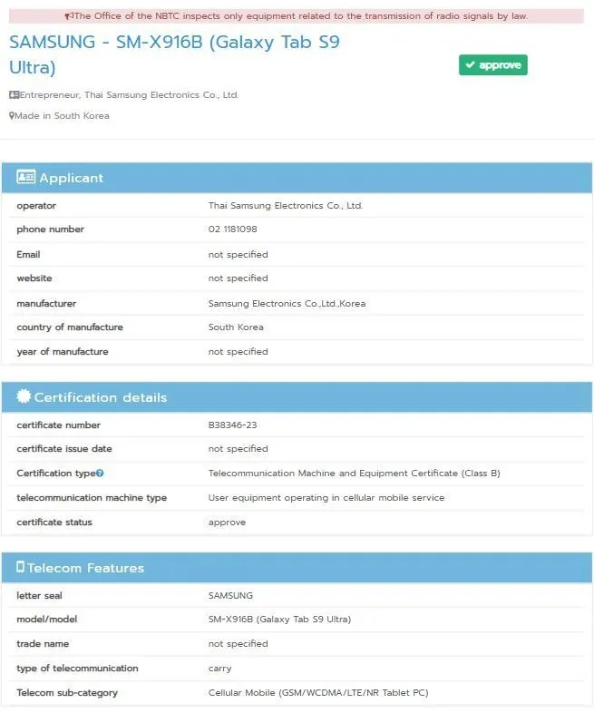Click the gear badge icon in Certification details

[x=24, y=397]
